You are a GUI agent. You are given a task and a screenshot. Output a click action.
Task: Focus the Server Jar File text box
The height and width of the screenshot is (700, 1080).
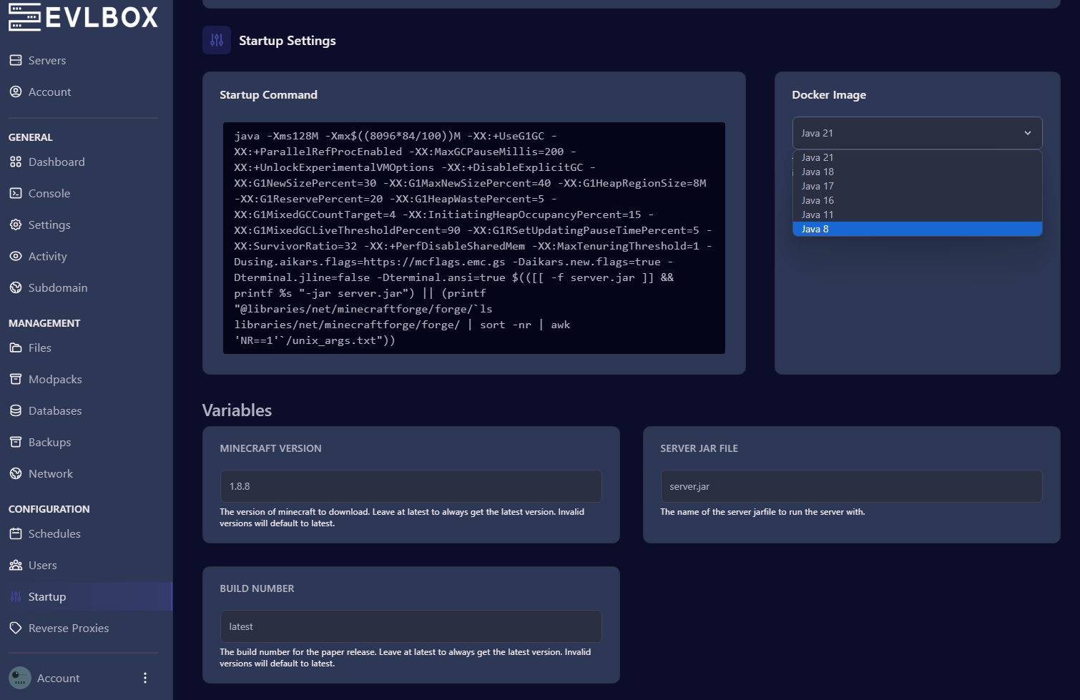851,486
